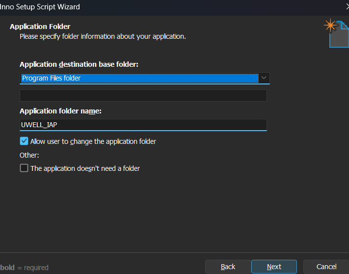Click the empty custom folder path field
The width and height of the screenshot is (349, 274).
point(143,95)
